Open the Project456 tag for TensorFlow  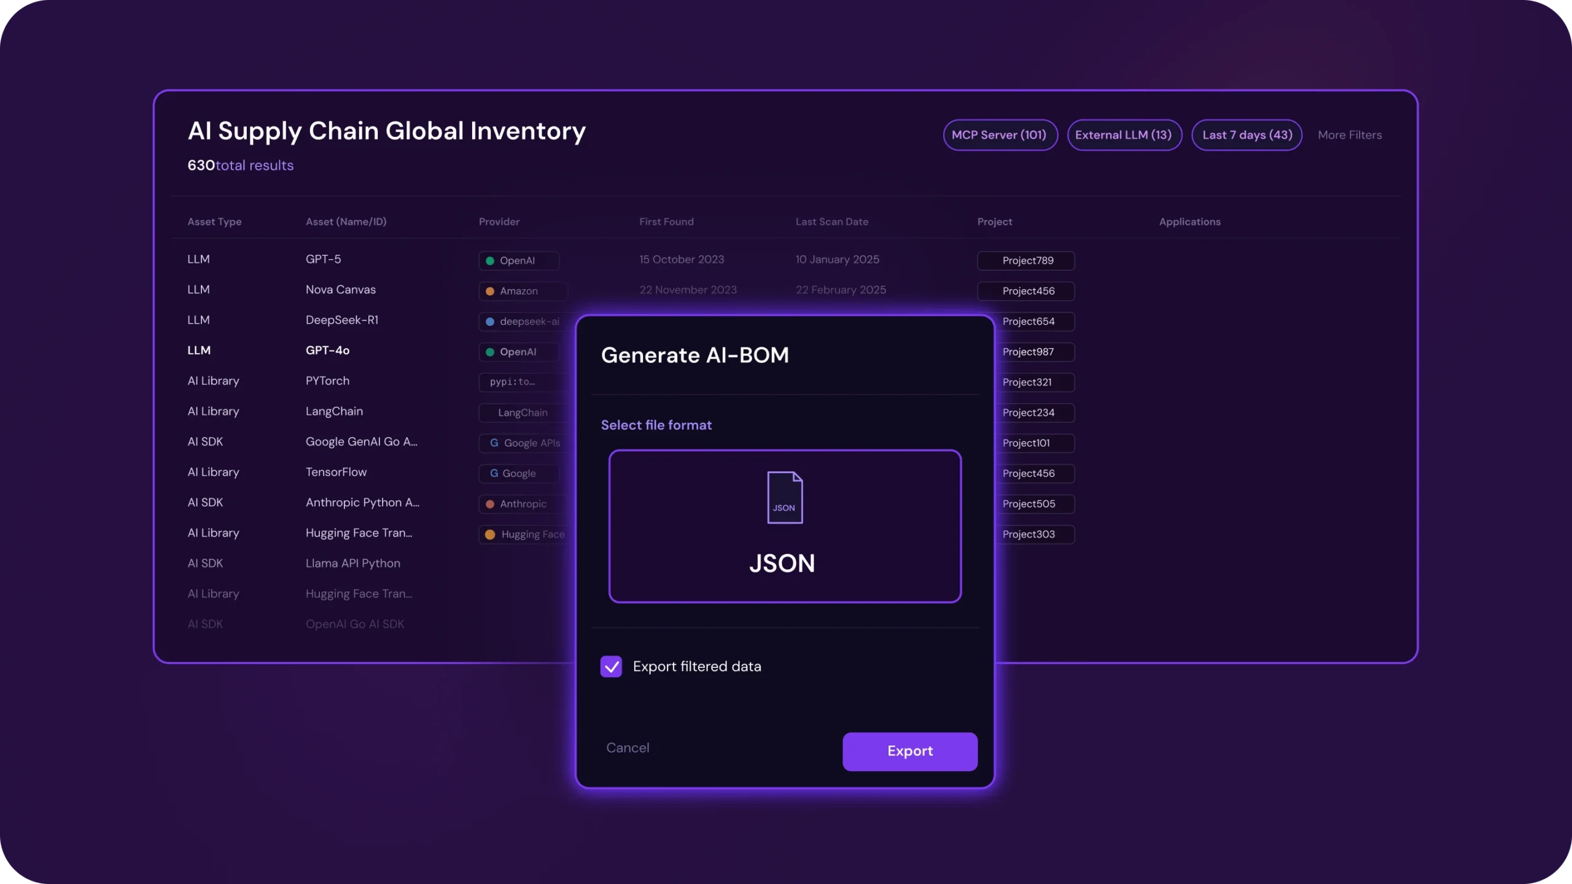1035,473
